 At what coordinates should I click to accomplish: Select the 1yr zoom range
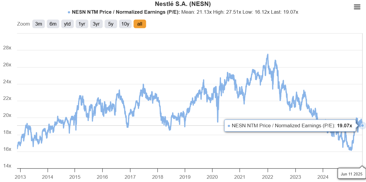point(82,24)
